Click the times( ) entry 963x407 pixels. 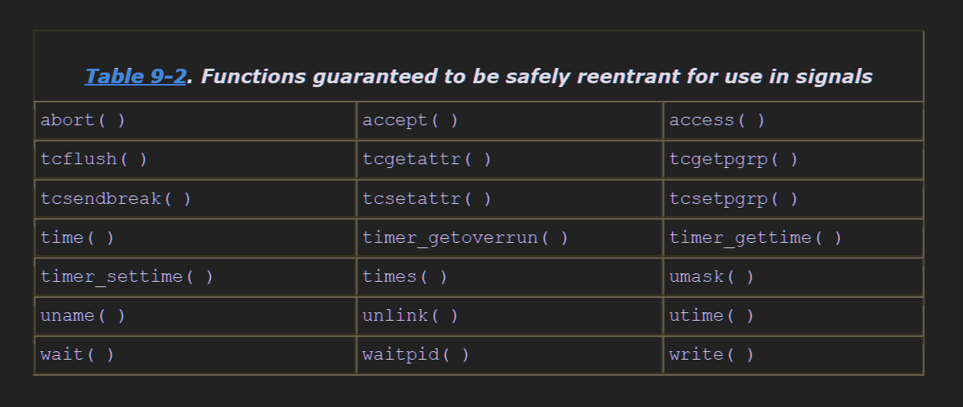(x=510, y=277)
